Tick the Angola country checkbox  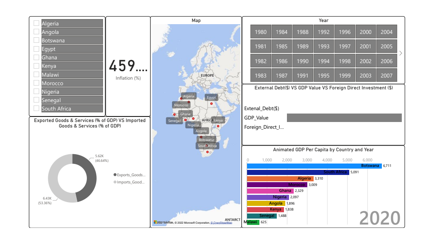pyautogui.click(x=36, y=32)
